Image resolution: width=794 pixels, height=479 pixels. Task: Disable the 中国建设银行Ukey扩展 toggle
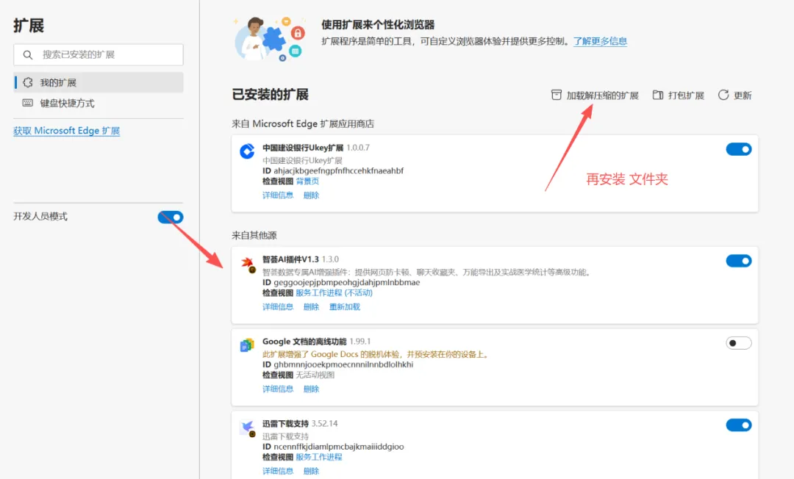pyautogui.click(x=739, y=149)
